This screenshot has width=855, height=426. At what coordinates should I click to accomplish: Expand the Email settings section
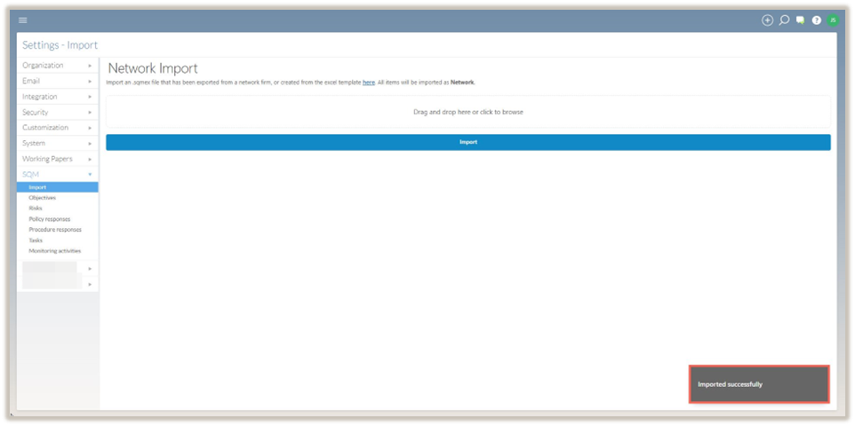point(57,81)
